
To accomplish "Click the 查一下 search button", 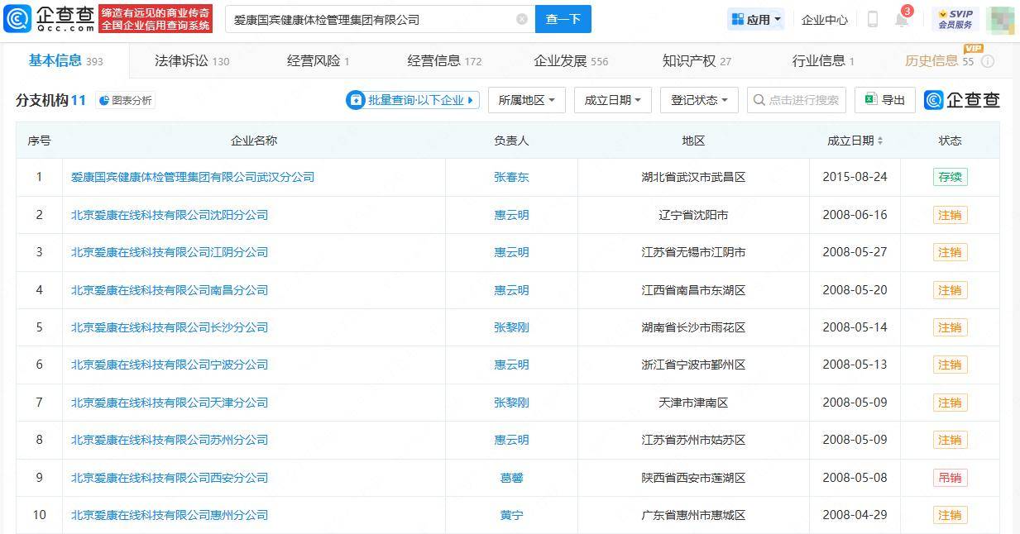I will point(563,18).
